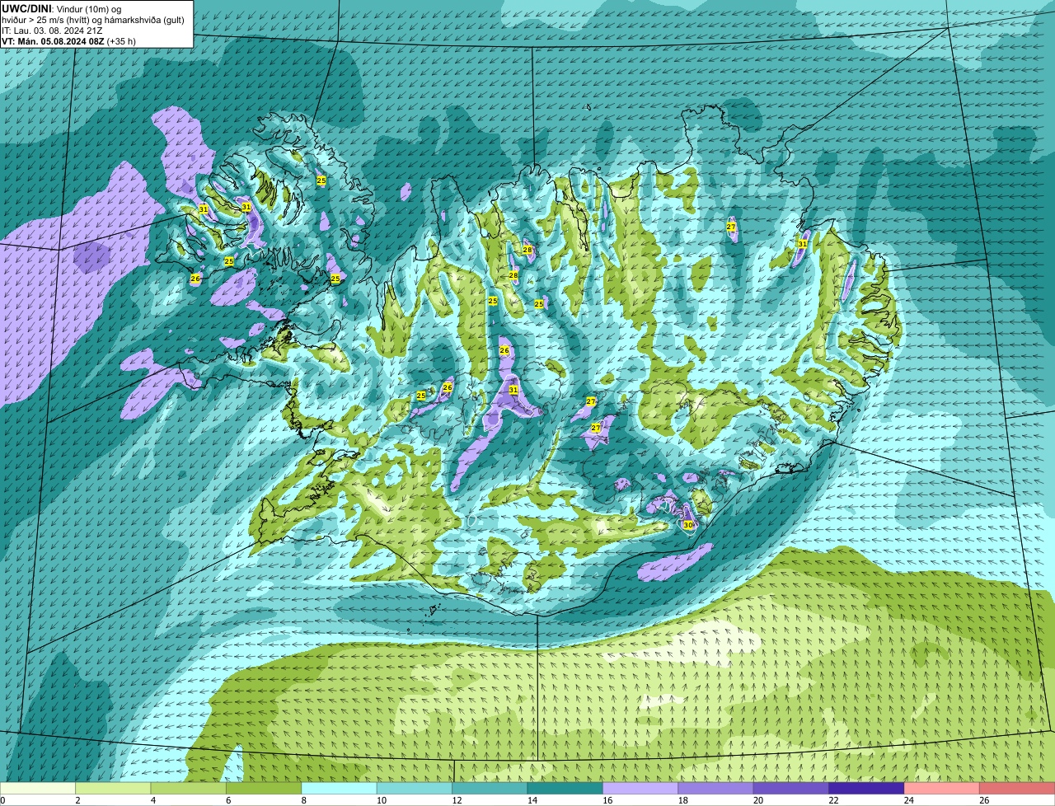
Task: Select the 0–2 m/s pale yellow color segment
Action: 38,789
